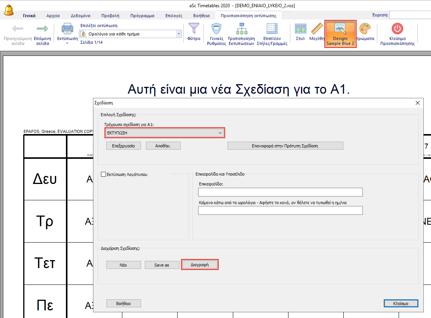
Task: Open the Δεδομένα menu tab
Action: point(80,16)
